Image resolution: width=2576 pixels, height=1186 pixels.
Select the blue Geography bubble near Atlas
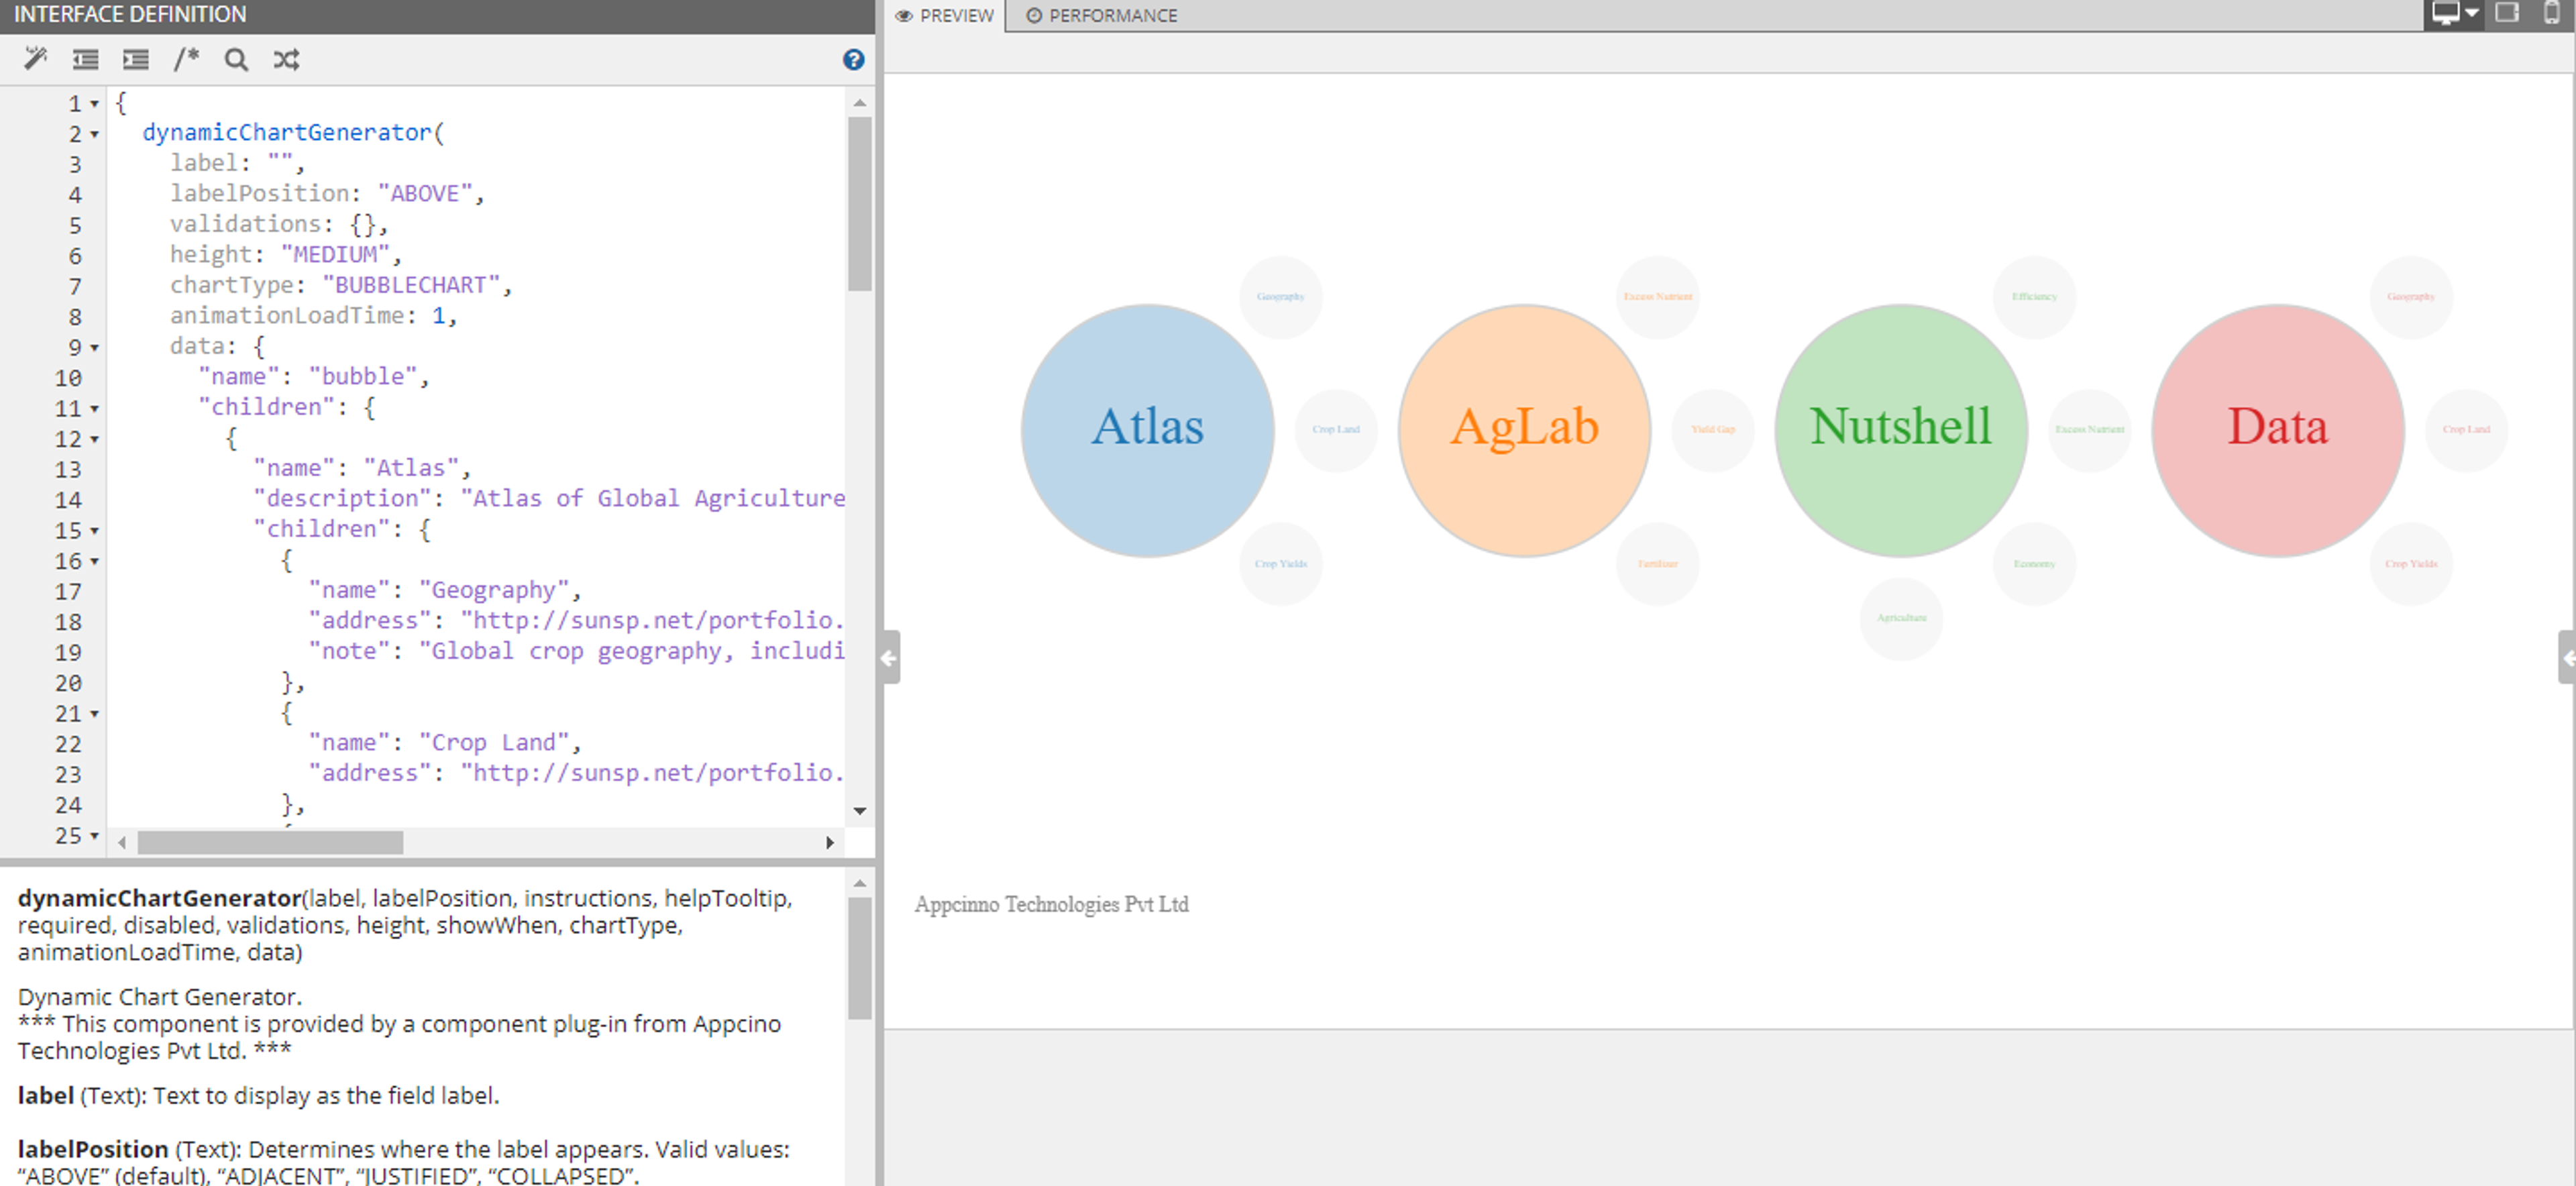point(1281,297)
